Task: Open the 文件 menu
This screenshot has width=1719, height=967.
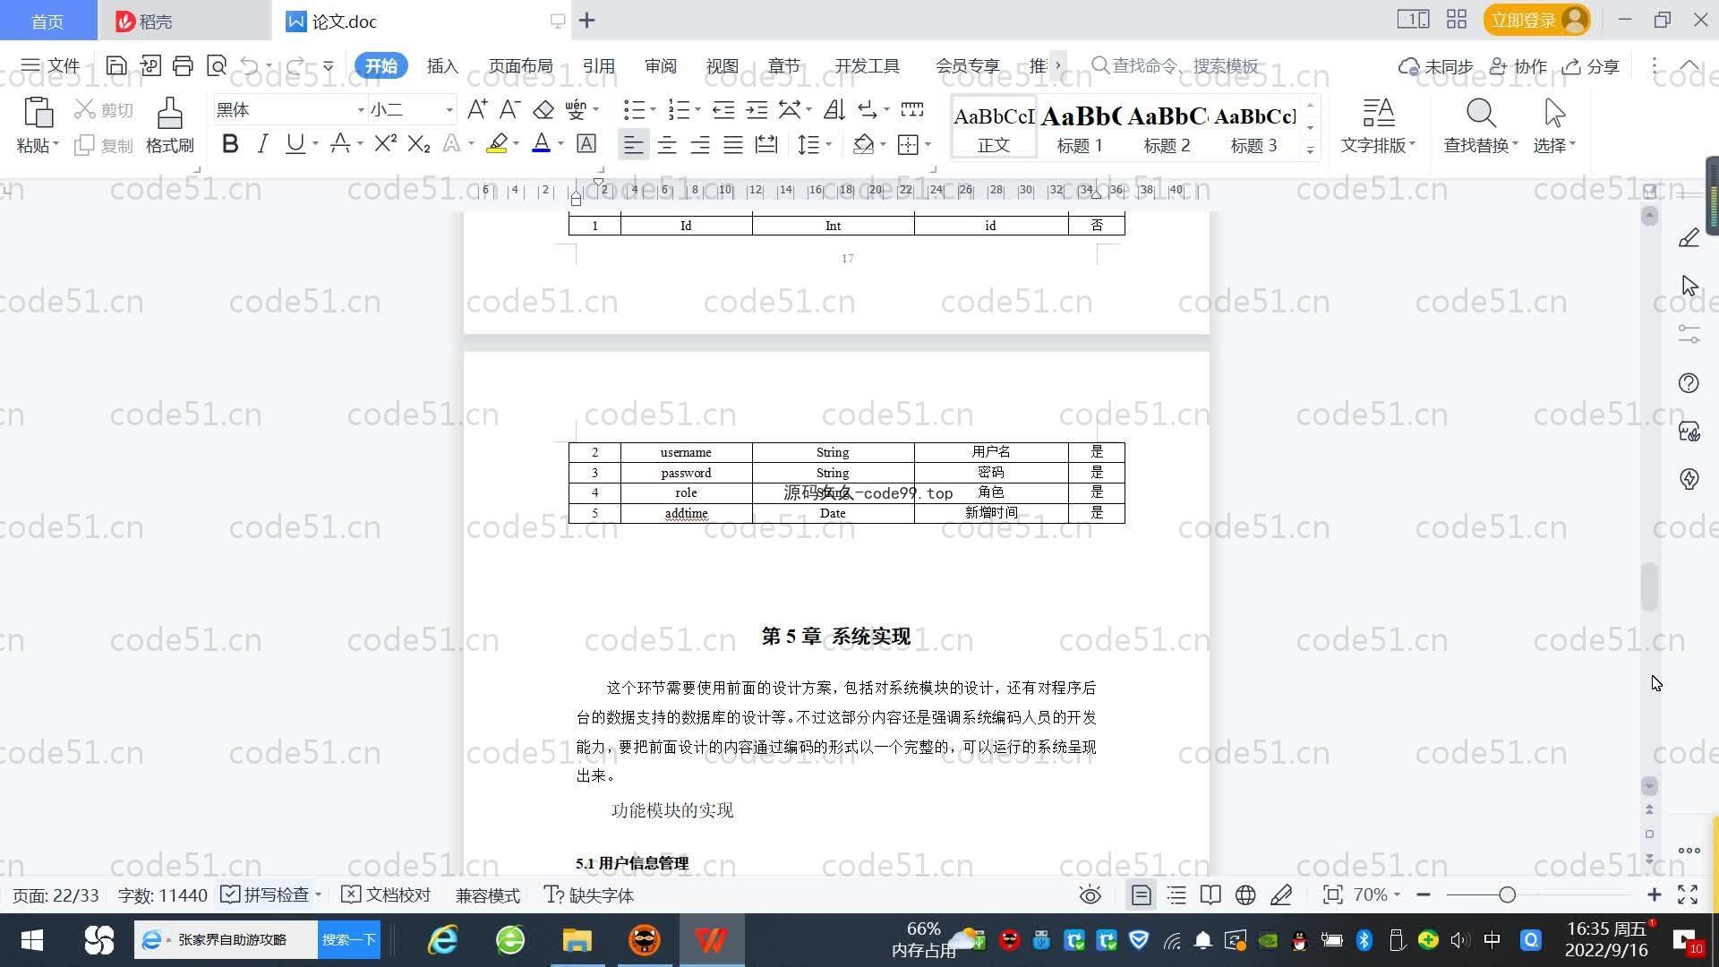Action: click(51, 65)
